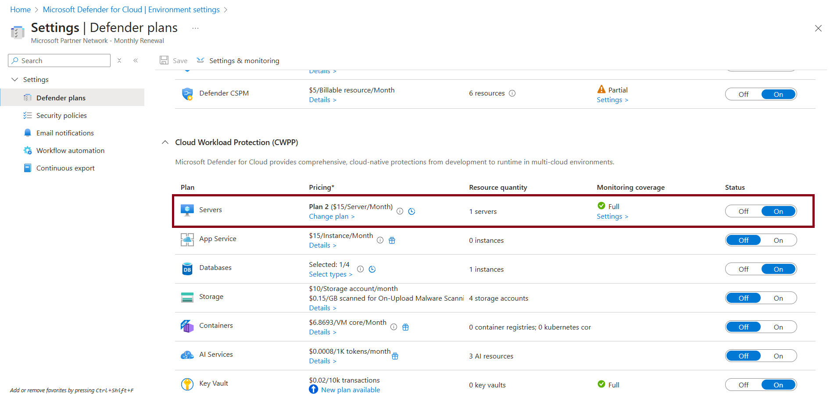The height and width of the screenshot is (394, 830).
Task: Turn off the Defender CSPM plan
Action: [x=744, y=94]
